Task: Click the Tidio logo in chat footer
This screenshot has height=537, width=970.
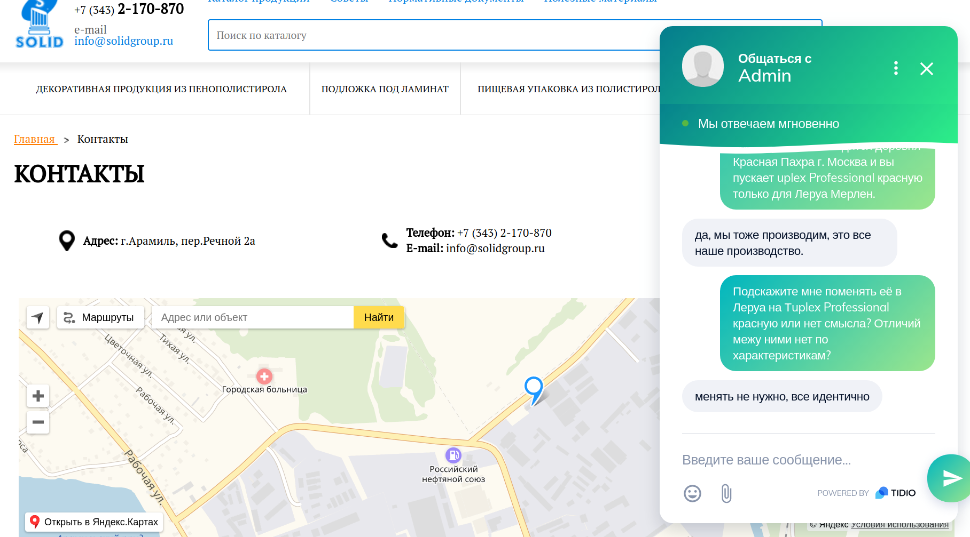Action: tap(896, 493)
